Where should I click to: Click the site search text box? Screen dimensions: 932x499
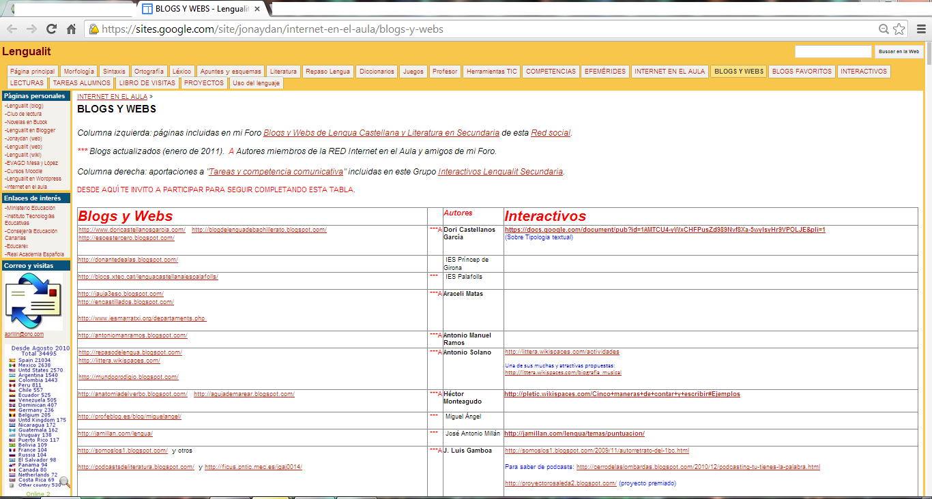click(x=833, y=51)
